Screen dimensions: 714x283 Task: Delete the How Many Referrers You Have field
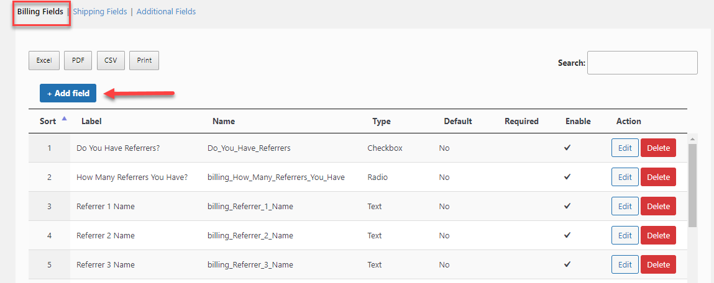(x=658, y=177)
